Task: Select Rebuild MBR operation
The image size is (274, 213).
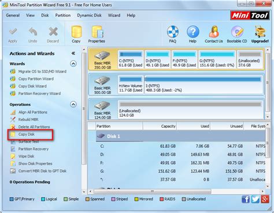Action: 28,120
